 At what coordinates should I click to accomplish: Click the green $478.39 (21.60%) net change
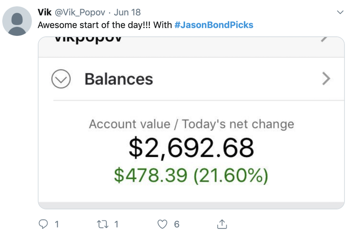(x=191, y=175)
